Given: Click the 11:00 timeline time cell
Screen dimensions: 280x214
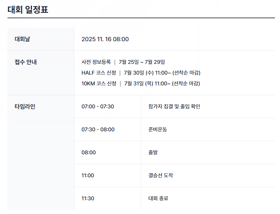Looking at the screenshot, I should (88, 175).
